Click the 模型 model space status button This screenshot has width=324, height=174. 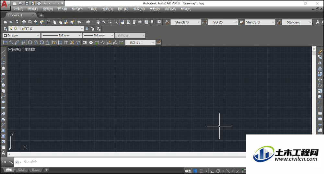[188, 171]
